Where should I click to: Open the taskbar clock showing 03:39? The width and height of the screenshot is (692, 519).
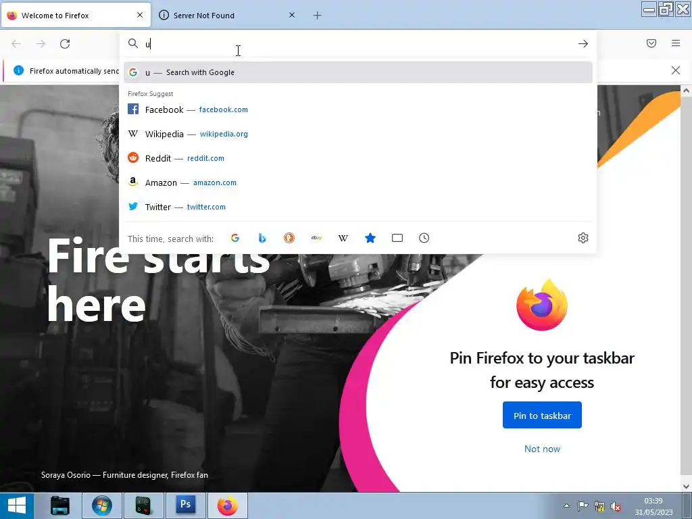tap(653, 506)
